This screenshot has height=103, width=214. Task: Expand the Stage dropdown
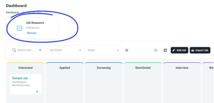(x=103, y=50)
